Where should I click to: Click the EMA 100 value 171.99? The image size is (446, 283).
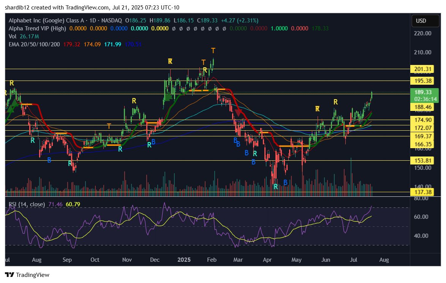tap(112, 44)
